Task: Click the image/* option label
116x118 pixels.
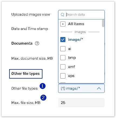Action: 75,40
